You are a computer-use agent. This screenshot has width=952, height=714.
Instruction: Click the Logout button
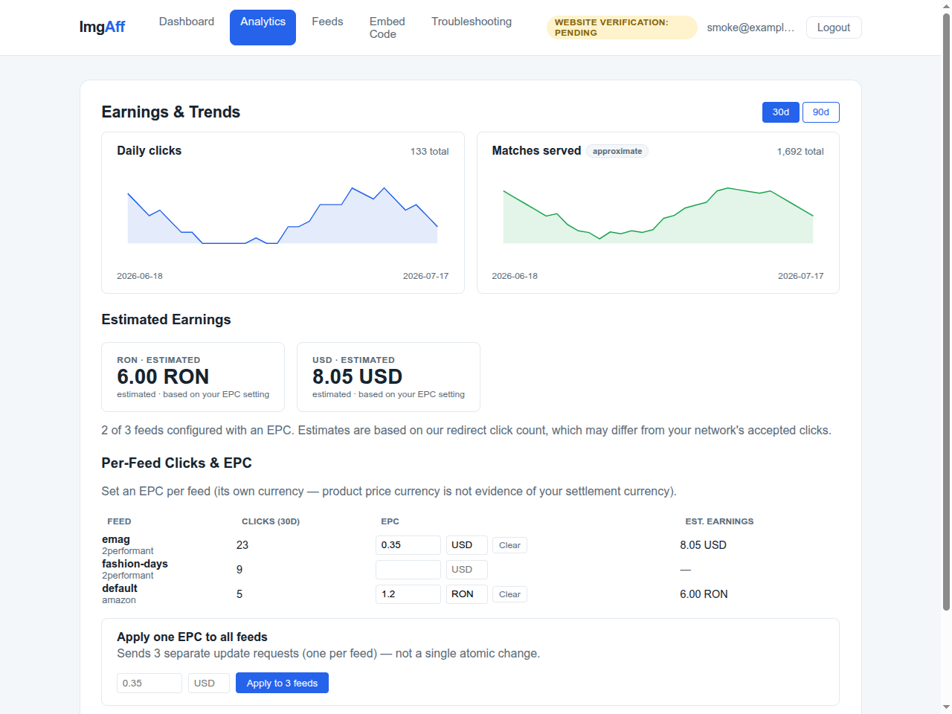click(834, 28)
